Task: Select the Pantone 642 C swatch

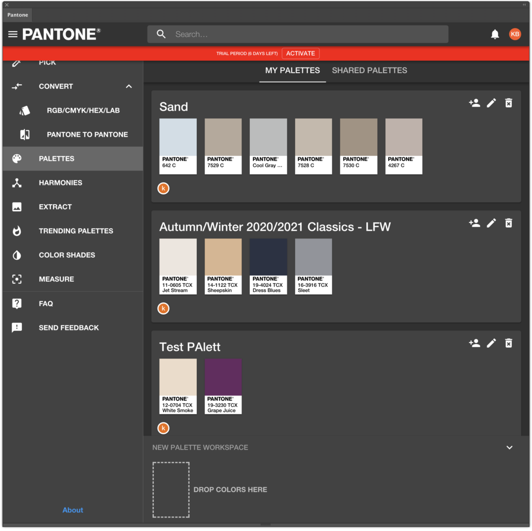Action: [x=178, y=146]
